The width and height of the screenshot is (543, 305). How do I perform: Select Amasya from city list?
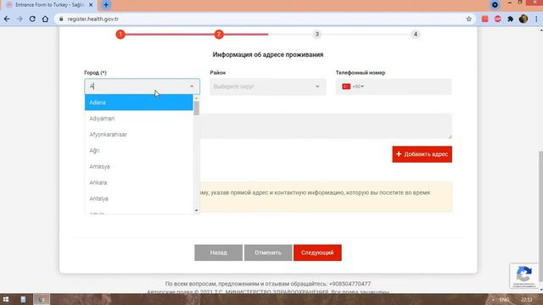tap(139, 166)
